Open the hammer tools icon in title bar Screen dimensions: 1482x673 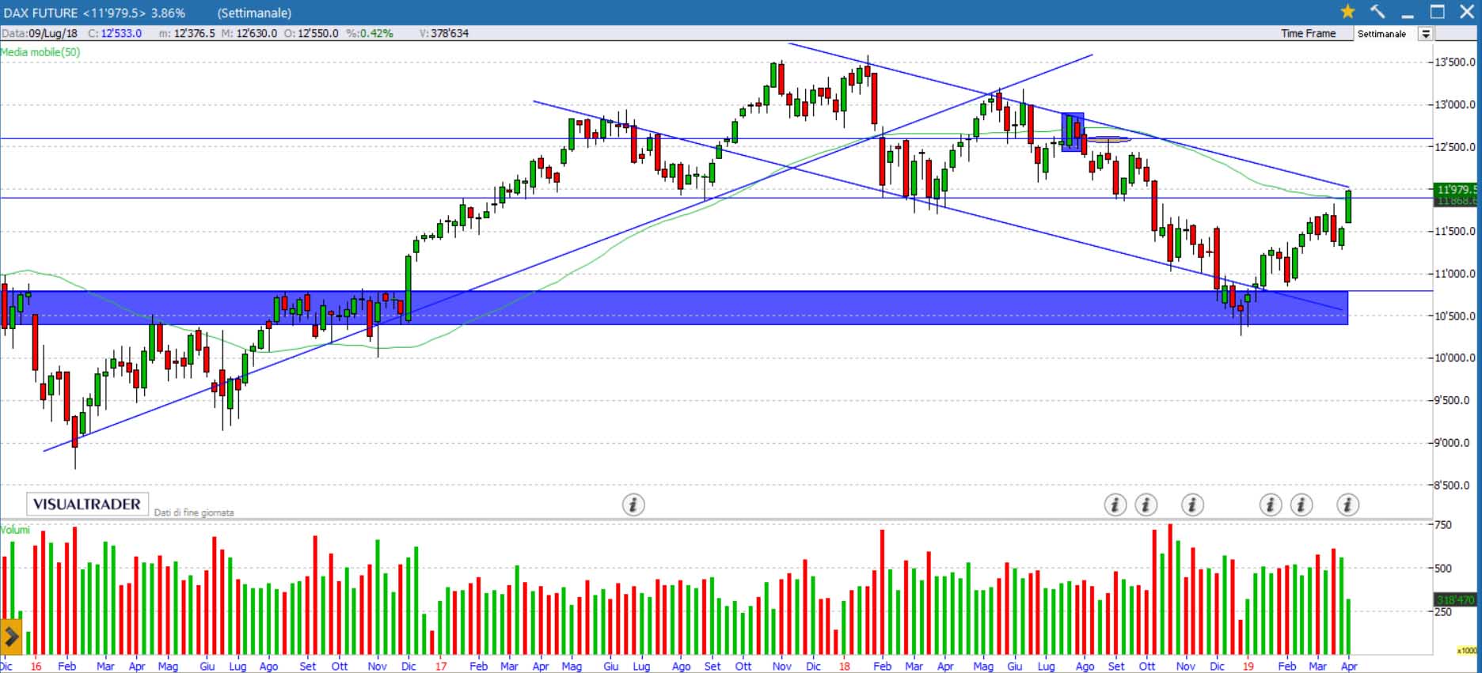click(1377, 12)
